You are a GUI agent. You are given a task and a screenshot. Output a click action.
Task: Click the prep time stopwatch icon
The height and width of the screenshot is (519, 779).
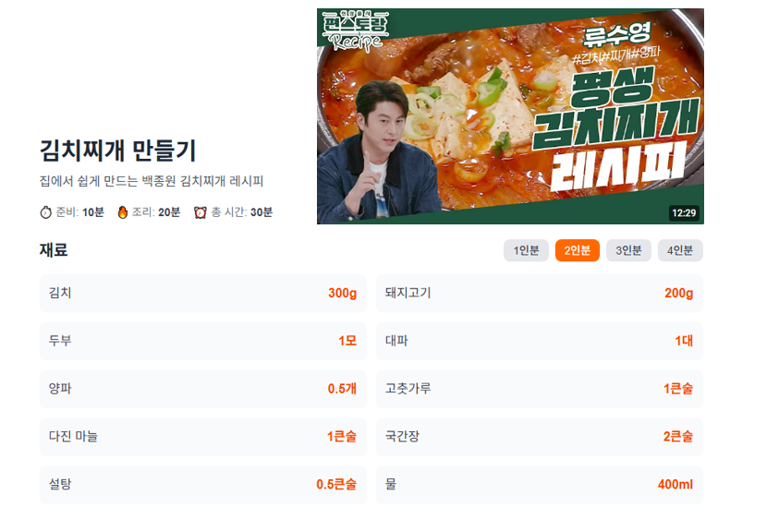click(45, 212)
